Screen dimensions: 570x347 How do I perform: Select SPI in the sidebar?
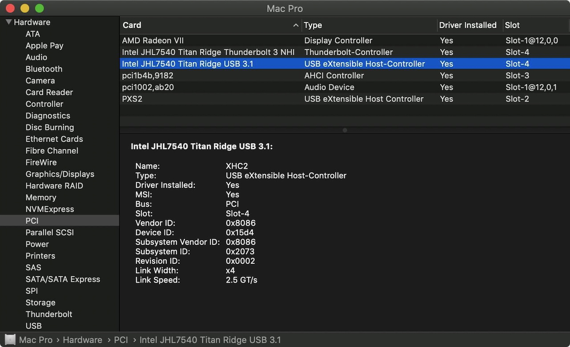coord(32,291)
